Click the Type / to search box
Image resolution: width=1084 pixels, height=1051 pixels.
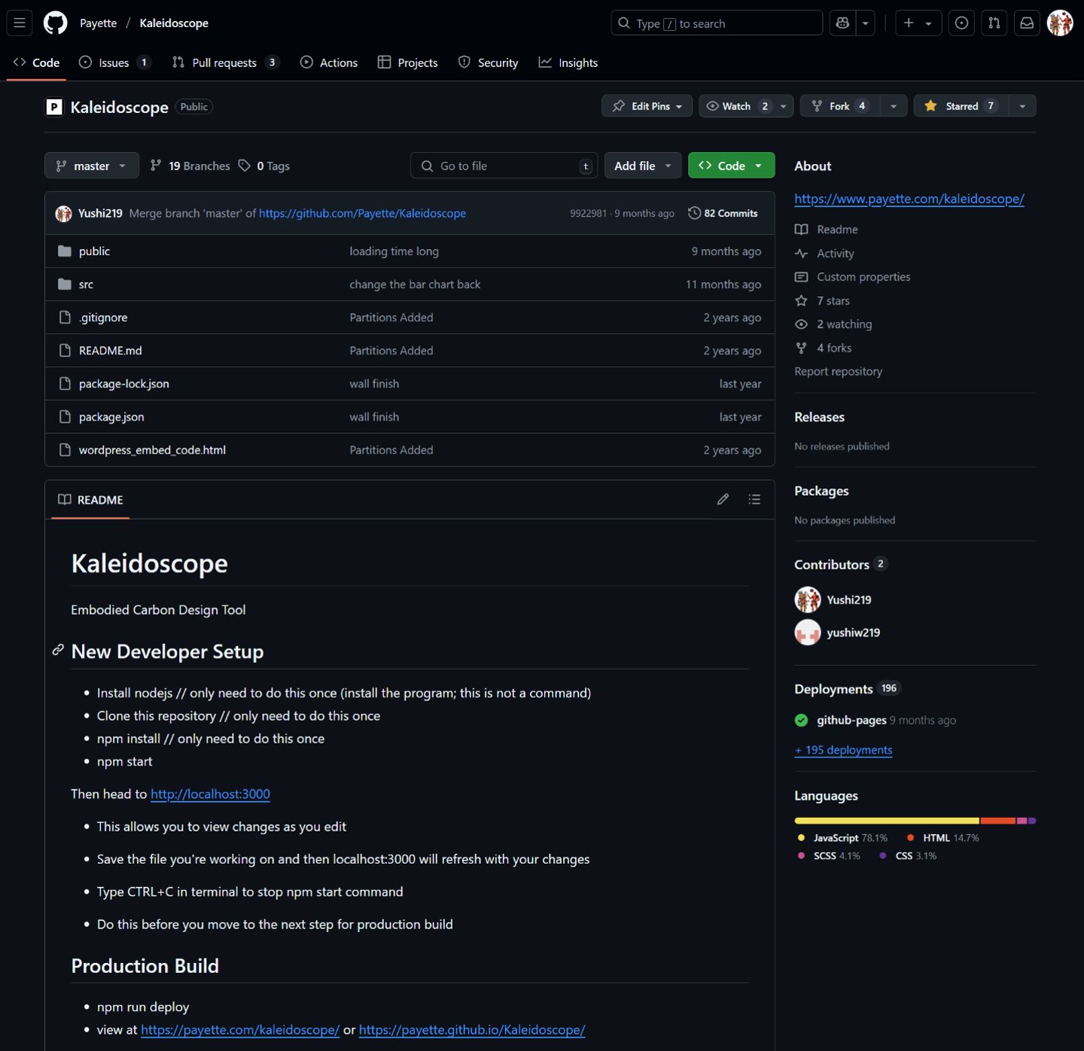(x=717, y=23)
